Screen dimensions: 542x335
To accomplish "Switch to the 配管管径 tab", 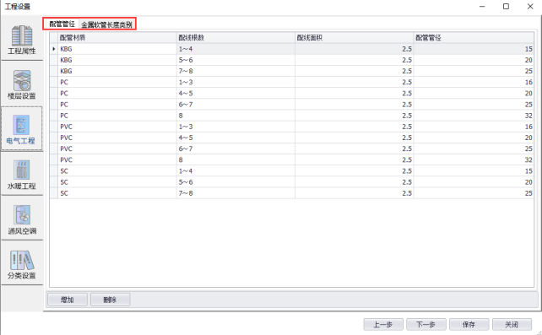I will click(x=62, y=24).
